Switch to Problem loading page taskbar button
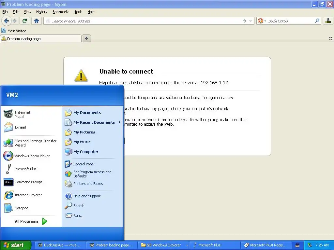The height and width of the screenshot is (250, 334). click(x=112, y=245)
